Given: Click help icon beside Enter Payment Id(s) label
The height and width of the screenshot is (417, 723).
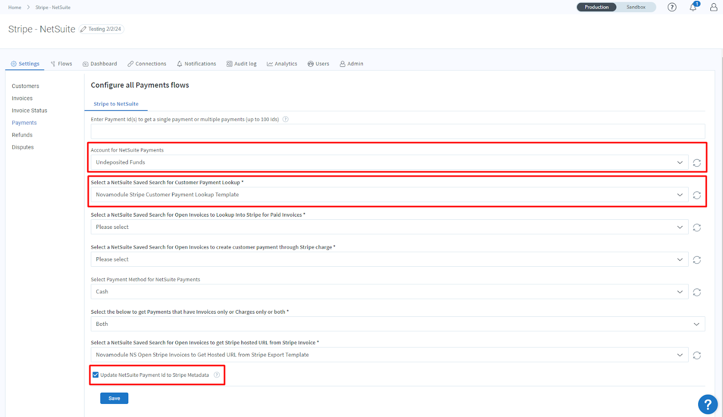Looking at the screenshot, I should point(286,120).
